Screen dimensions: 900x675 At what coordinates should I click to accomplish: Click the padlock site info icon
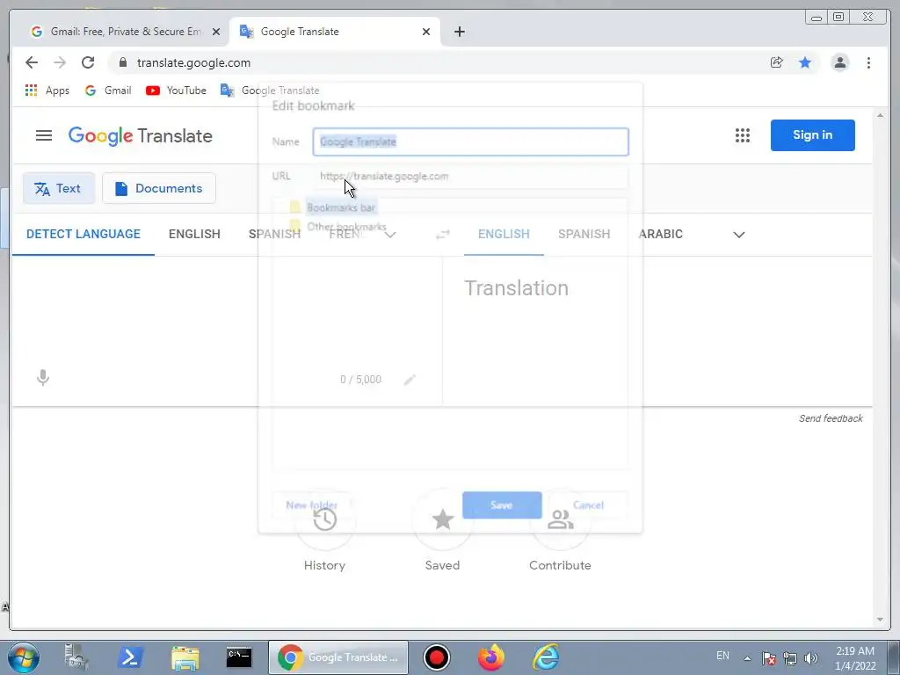pyautogui.click(x=123, y=62)
